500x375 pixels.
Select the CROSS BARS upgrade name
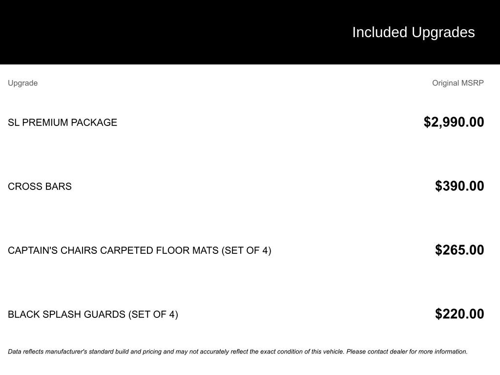click(x=40, y=187)
